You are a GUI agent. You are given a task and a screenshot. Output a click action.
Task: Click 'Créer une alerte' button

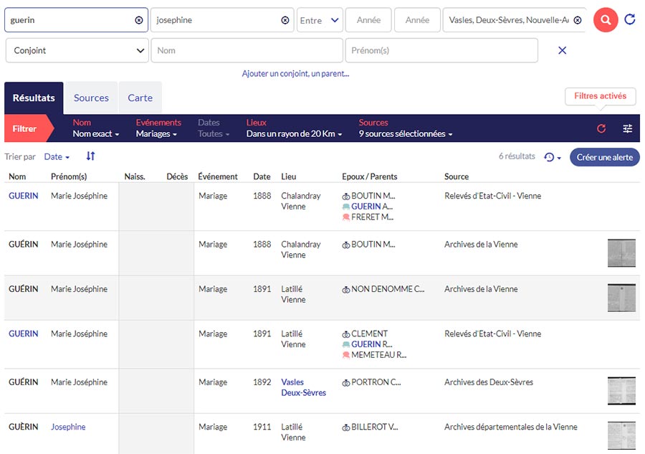click(604, 157)
